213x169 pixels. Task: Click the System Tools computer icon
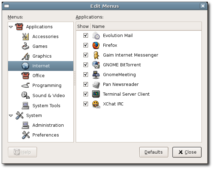pyautogui.click(x=25, y=105)
